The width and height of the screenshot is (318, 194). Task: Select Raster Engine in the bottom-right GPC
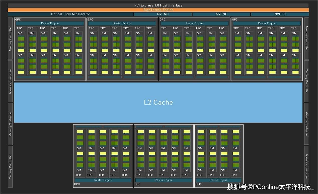(x=218, y=180)
